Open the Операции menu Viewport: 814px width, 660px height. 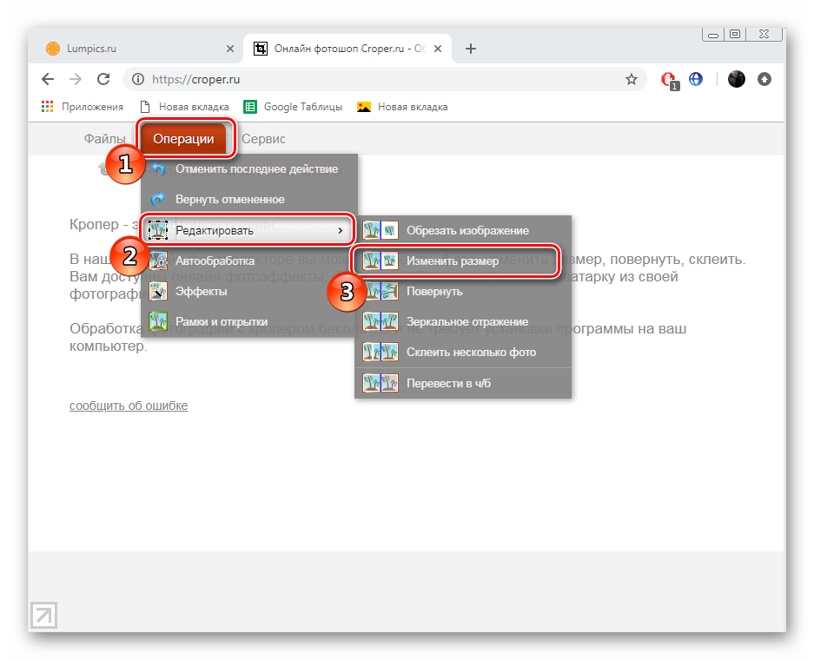[x=183, y=139]
